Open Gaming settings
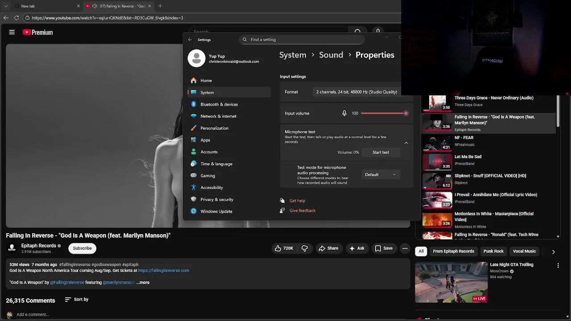571x321 pixels. coord(229,176)
